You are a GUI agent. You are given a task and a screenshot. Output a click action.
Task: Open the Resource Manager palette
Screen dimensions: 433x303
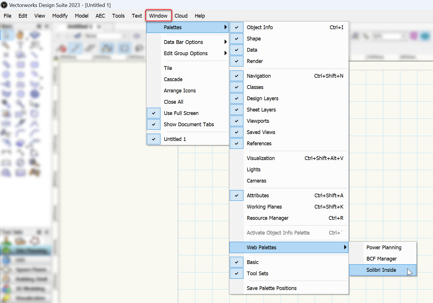pyautogui.click(x=289, y=218)
